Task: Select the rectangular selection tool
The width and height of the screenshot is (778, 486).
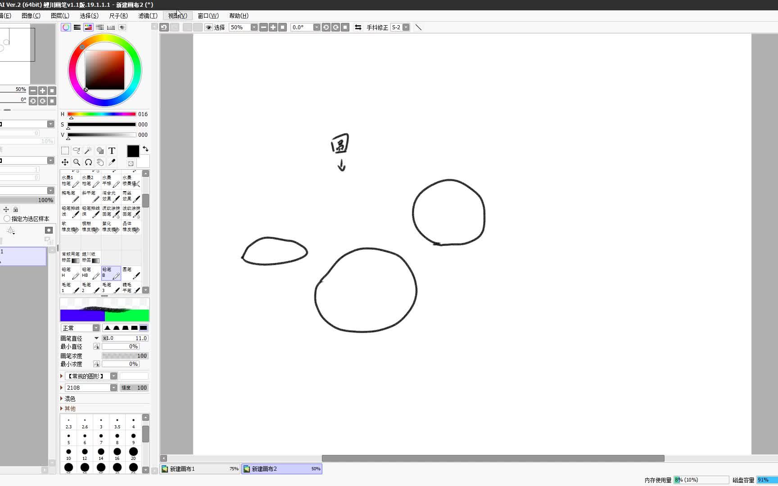Action: tap(65, 151)
